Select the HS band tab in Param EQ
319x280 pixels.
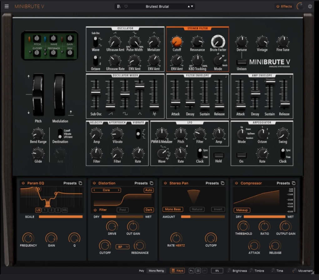click(64, 210)
